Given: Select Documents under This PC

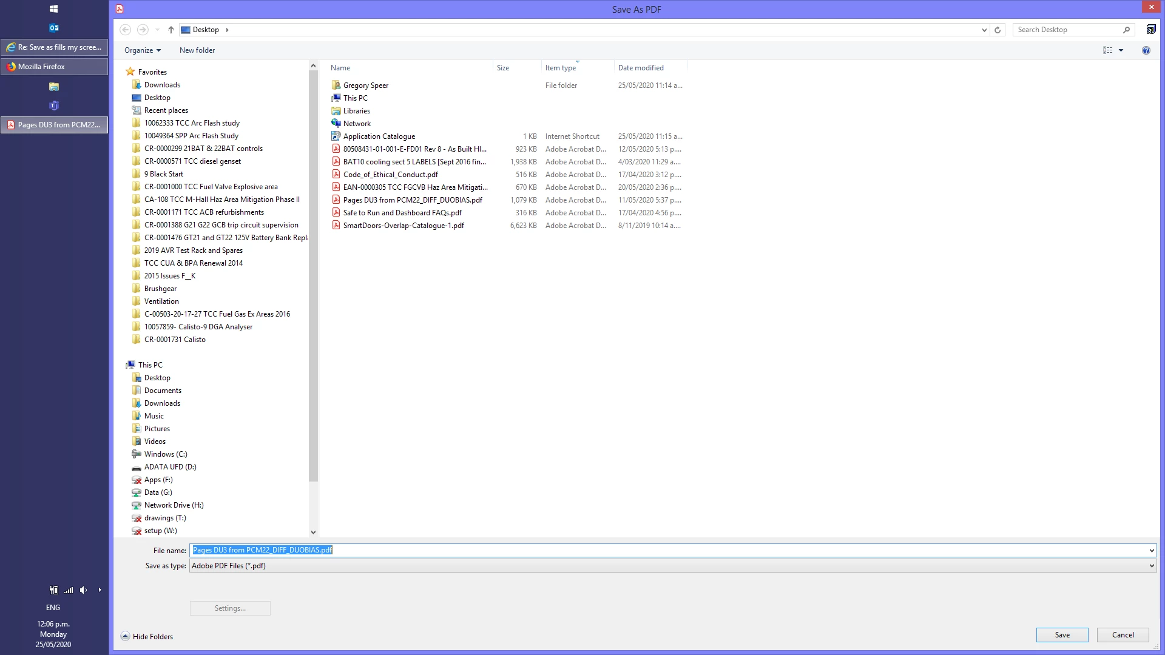Looking at the screenshot, I should coord(163,391).
